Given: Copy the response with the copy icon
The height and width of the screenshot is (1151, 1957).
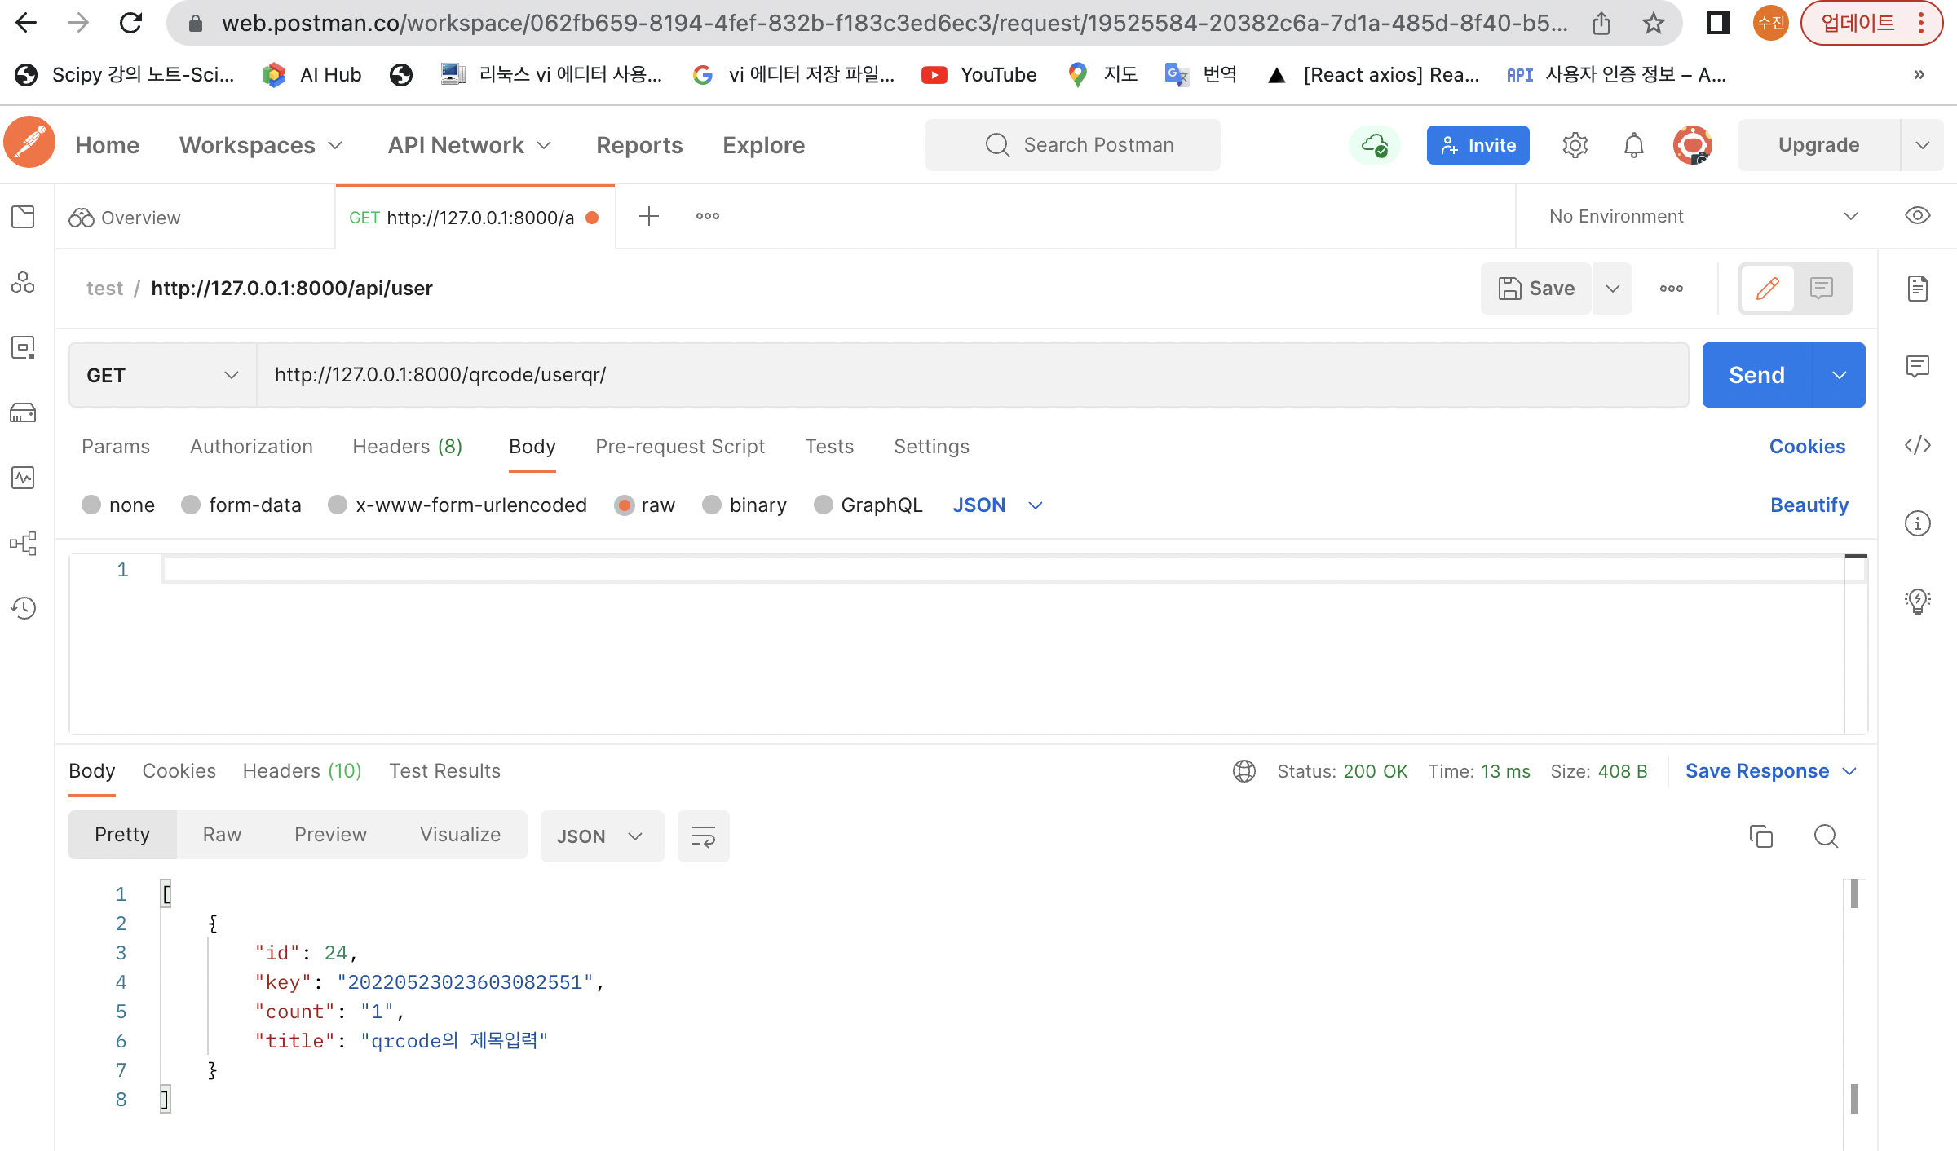Looking at the screenshot, I should pyautogui.click(x=1760, y=836).
